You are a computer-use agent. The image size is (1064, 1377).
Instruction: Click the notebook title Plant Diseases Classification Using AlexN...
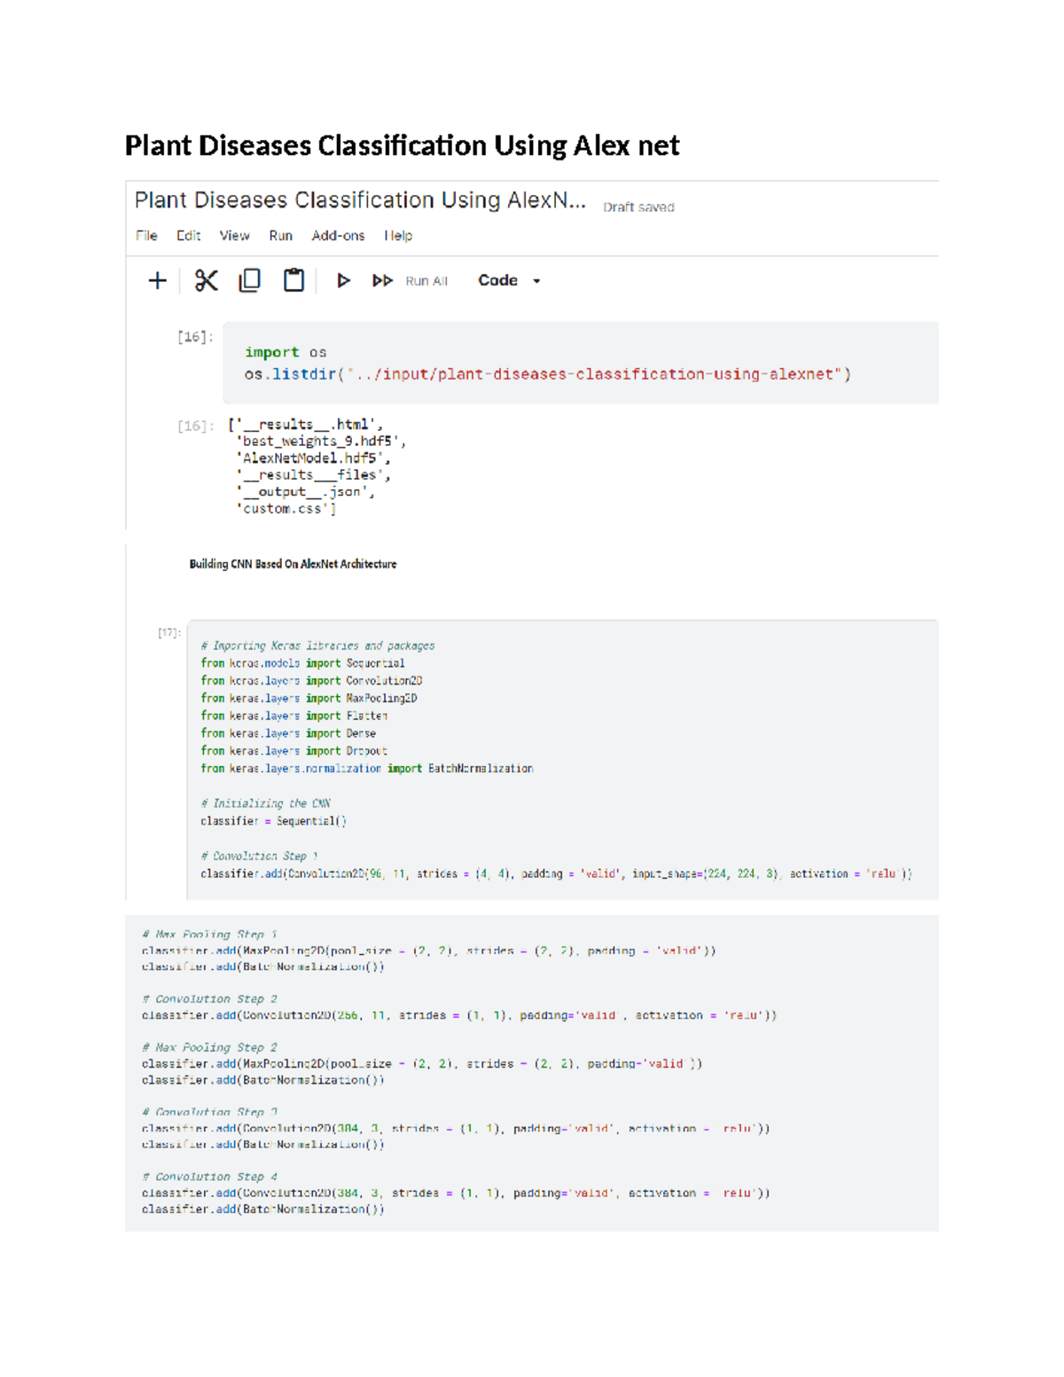(x=360, y=200)
